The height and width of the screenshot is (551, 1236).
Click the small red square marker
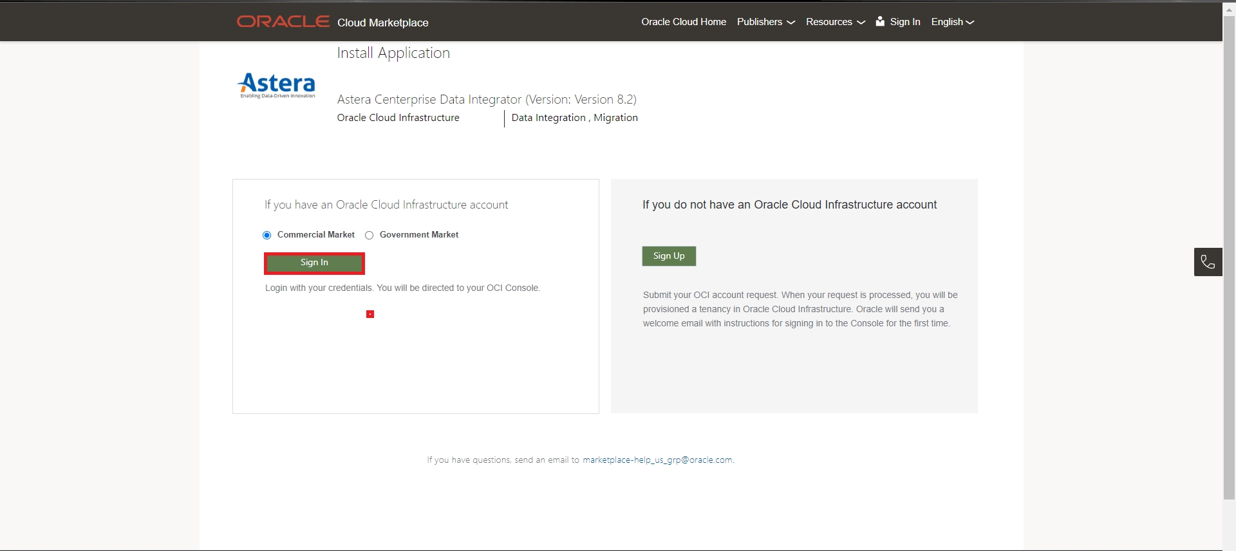click(370, 314)
